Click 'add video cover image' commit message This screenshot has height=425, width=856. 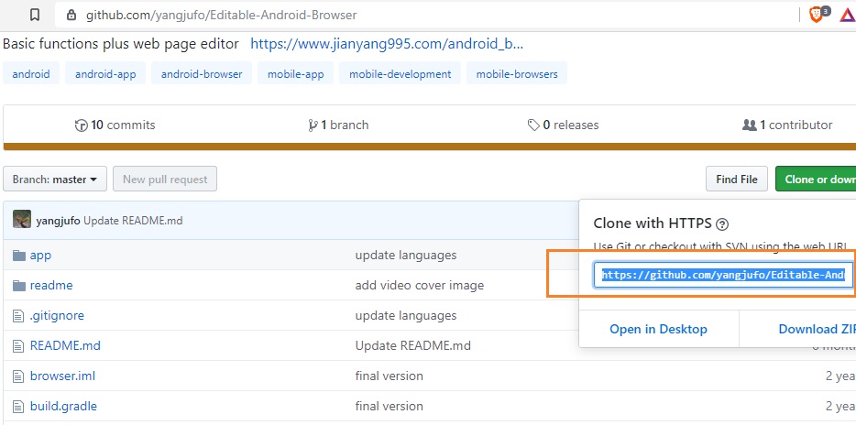point(419,286)
